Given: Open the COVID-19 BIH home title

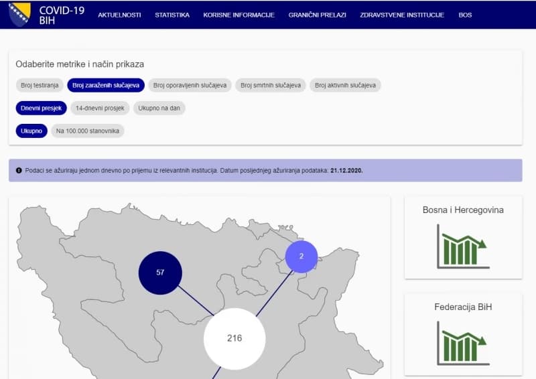Looking at the screenshot, I should point(62,15).
